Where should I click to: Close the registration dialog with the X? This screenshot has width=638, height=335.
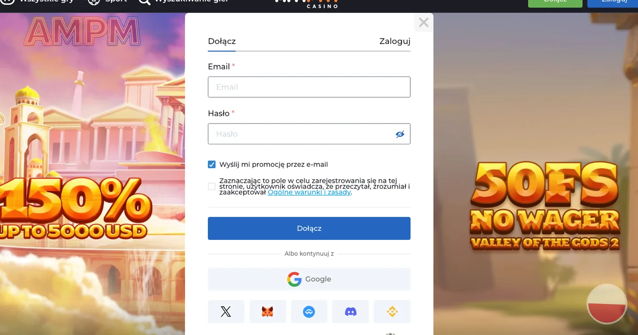424,23
